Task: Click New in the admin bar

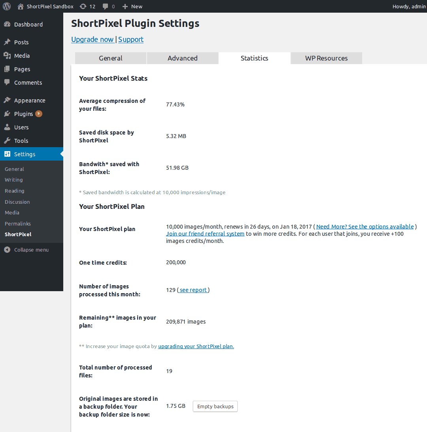Action: pos(137,7)
